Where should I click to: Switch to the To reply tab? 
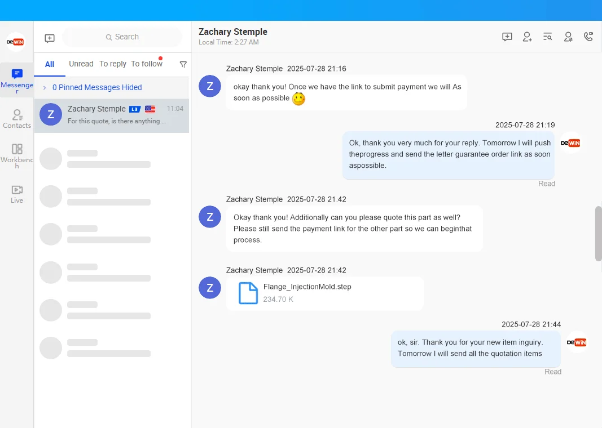[113, 64]
